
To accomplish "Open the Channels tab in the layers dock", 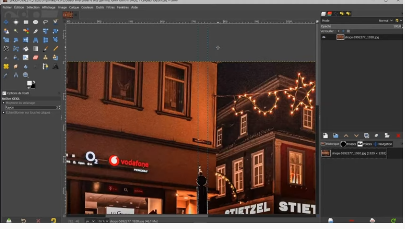I will tap(329, 14).
